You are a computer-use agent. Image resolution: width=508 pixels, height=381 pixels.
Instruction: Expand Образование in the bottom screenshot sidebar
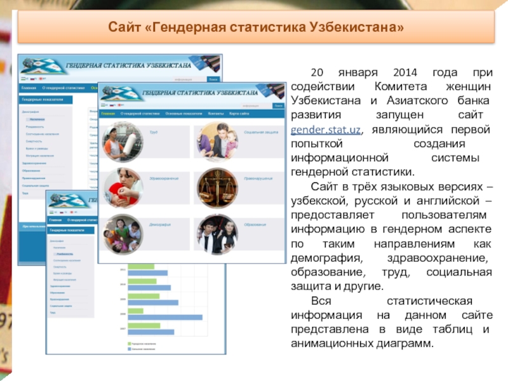pyautogui.click(x=57, y=292)
